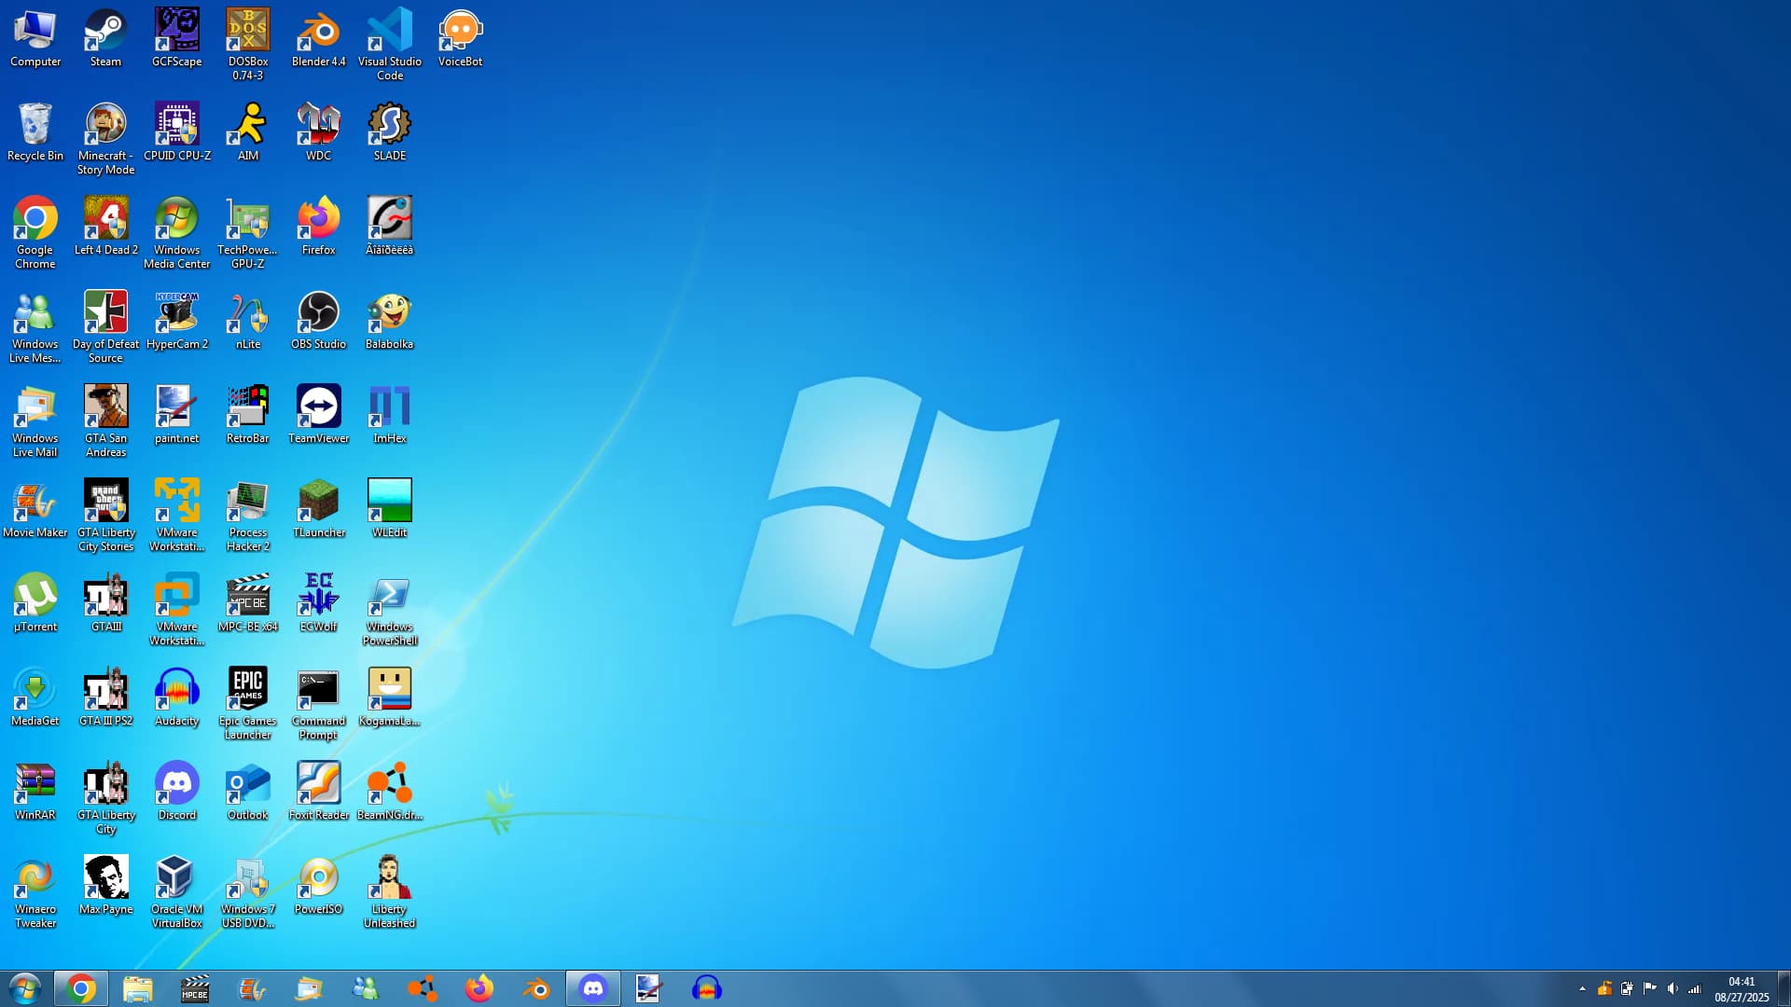Click the Recycle Bin icon

coord(35,127)
